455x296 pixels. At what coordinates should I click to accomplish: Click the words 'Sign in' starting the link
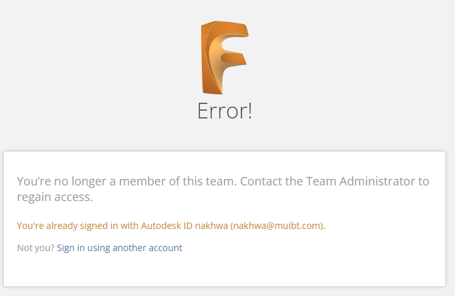coord(71,248)
